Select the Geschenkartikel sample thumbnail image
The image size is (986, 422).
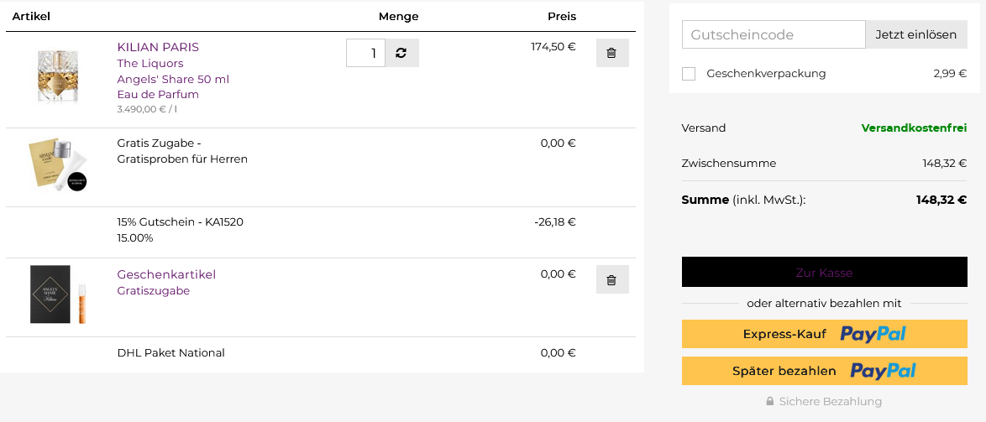coord(58,294)
